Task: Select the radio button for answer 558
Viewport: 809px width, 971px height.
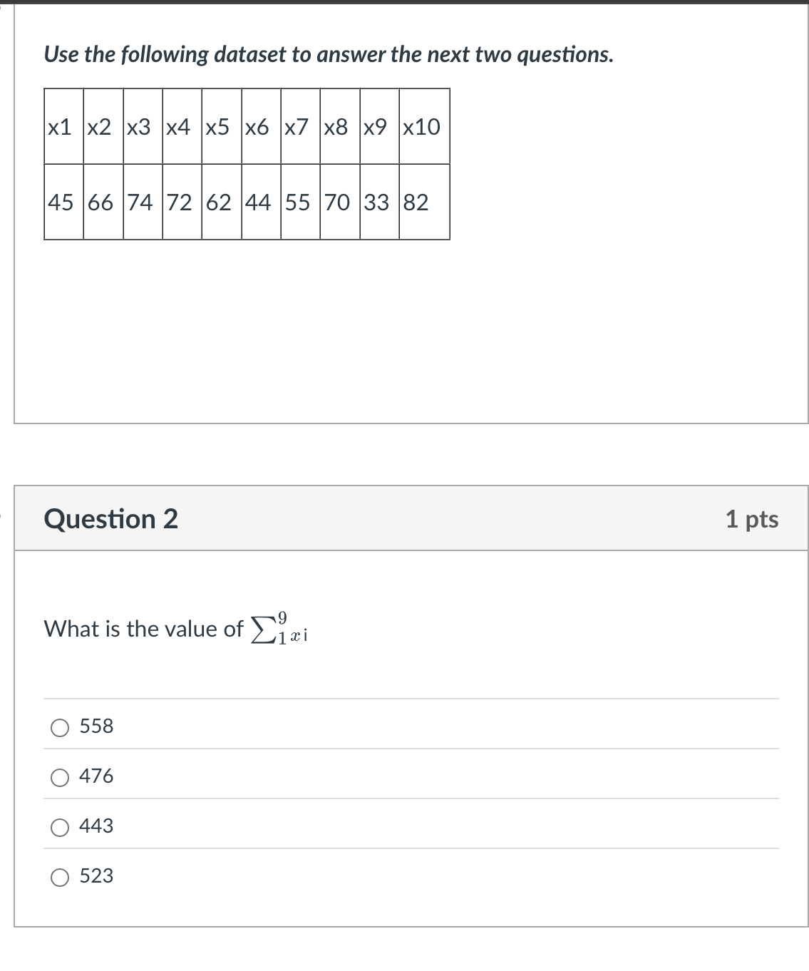Action: pos(60,728)
